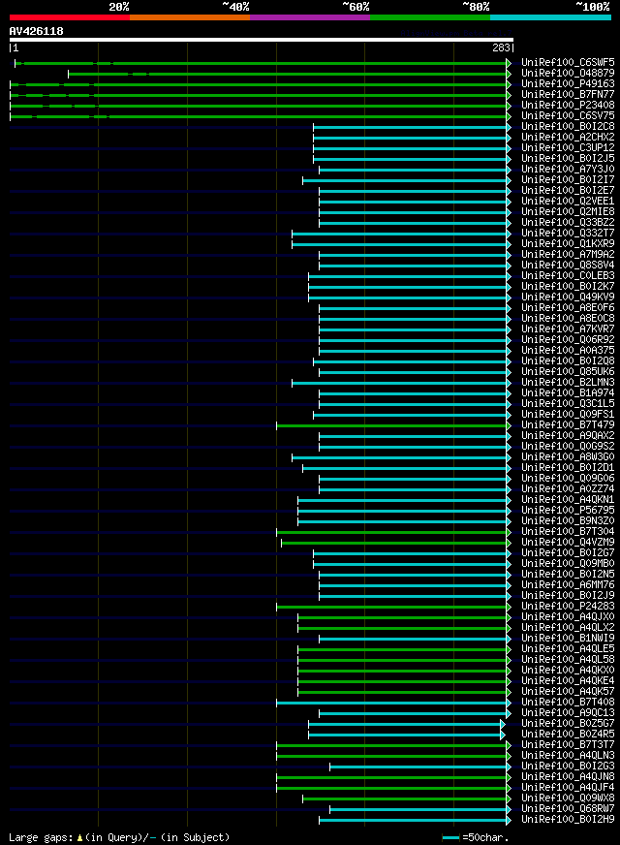Select the UniRef100_Q06R92 label

pos(568,340)
